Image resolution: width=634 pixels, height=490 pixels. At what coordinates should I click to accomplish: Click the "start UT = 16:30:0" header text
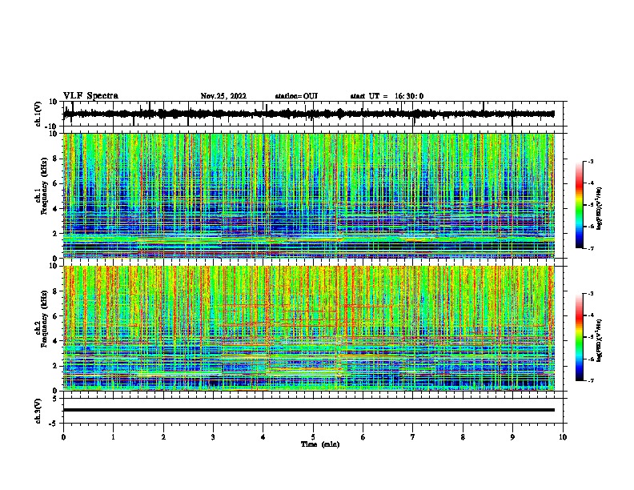tap(387, 96)
